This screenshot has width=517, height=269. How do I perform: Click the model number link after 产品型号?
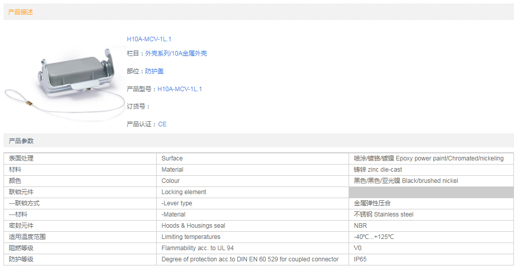[180, 89]
